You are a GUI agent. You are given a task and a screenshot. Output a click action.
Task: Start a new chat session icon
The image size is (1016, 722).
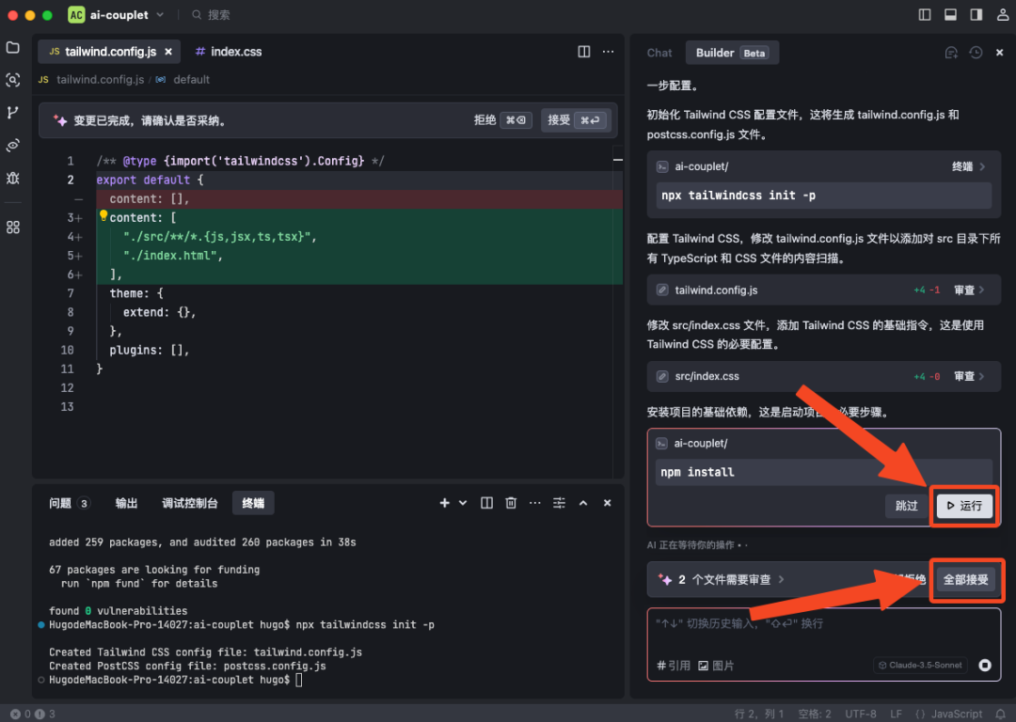click(951, 53)
